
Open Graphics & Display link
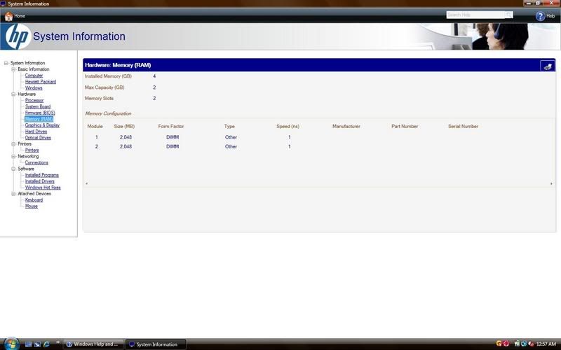click(42, 125)
